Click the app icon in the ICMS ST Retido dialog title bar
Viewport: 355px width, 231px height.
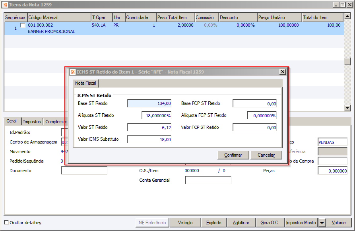(72, 72)
